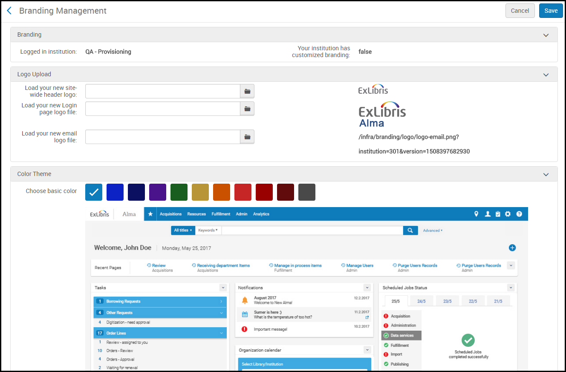
Task: Browse for Login page logo file
Action: (247, 109)
